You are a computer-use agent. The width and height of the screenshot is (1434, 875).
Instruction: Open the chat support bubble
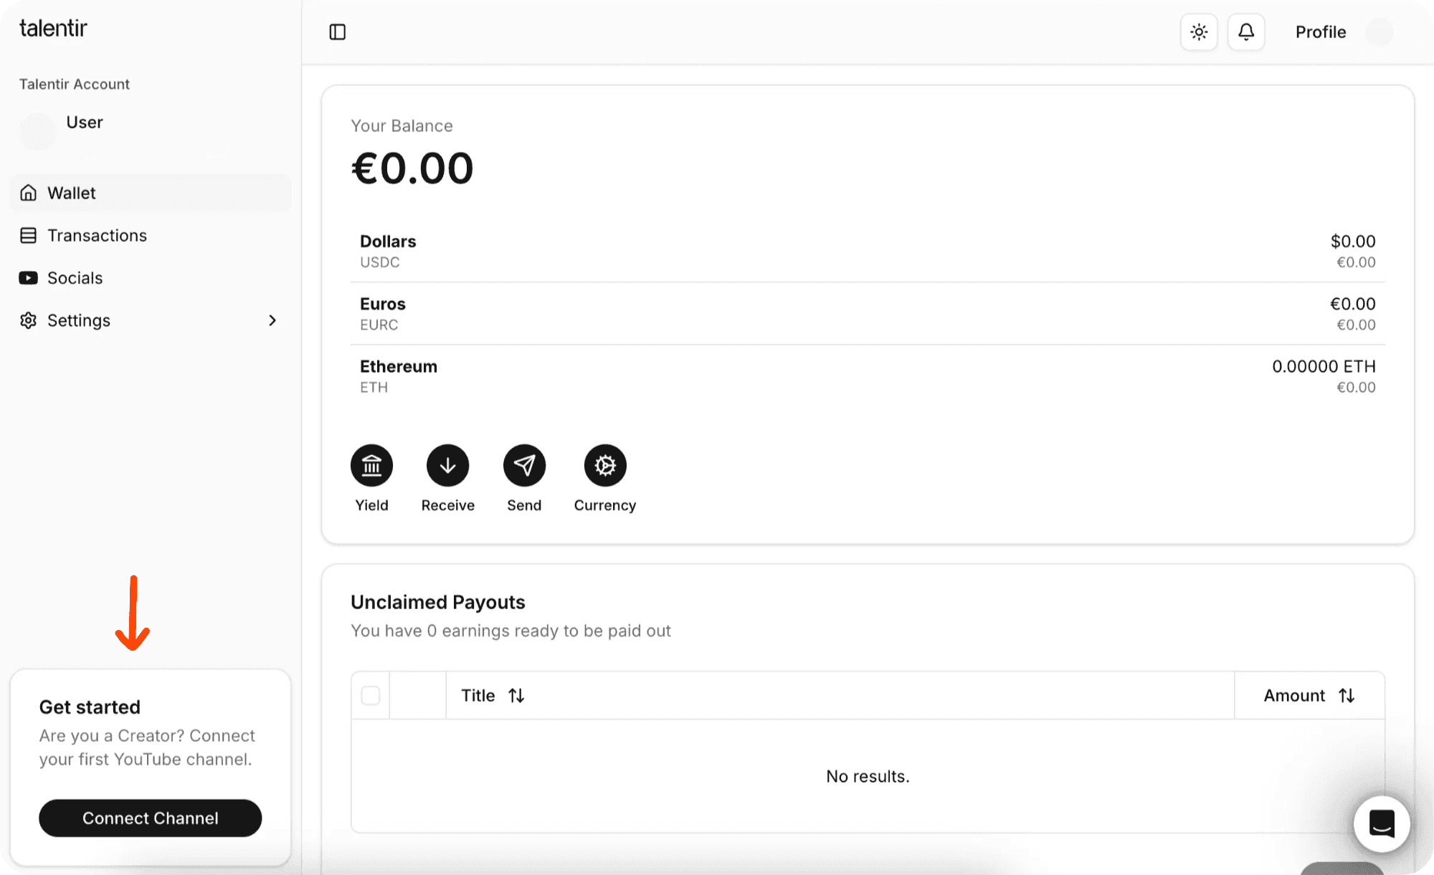(1382, 823)
